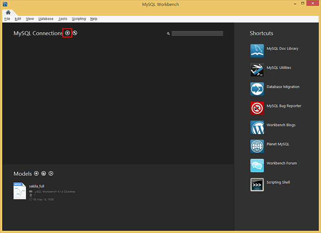Click the Home tab icon
The height and width of the screenshot is (233, 321).
click(8, 13)
